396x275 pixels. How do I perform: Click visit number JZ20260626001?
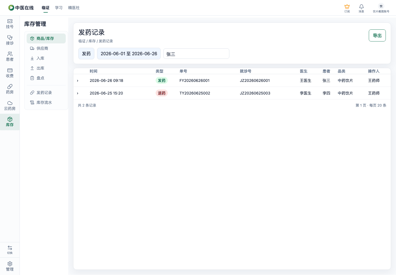pyautogui.click(x=255, y=80)
